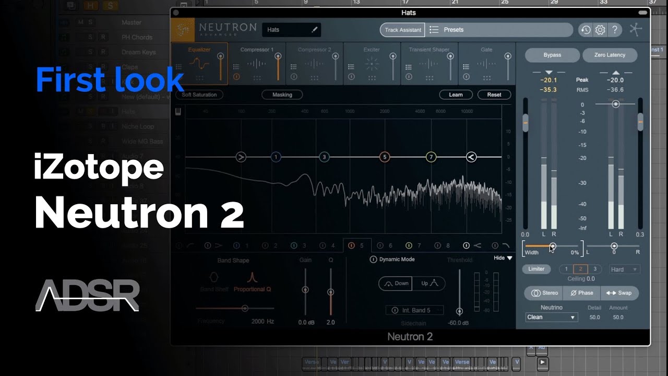Screen dimensions: 668x376
Task: Click the Hats preset name field
Action: (291, 30)
